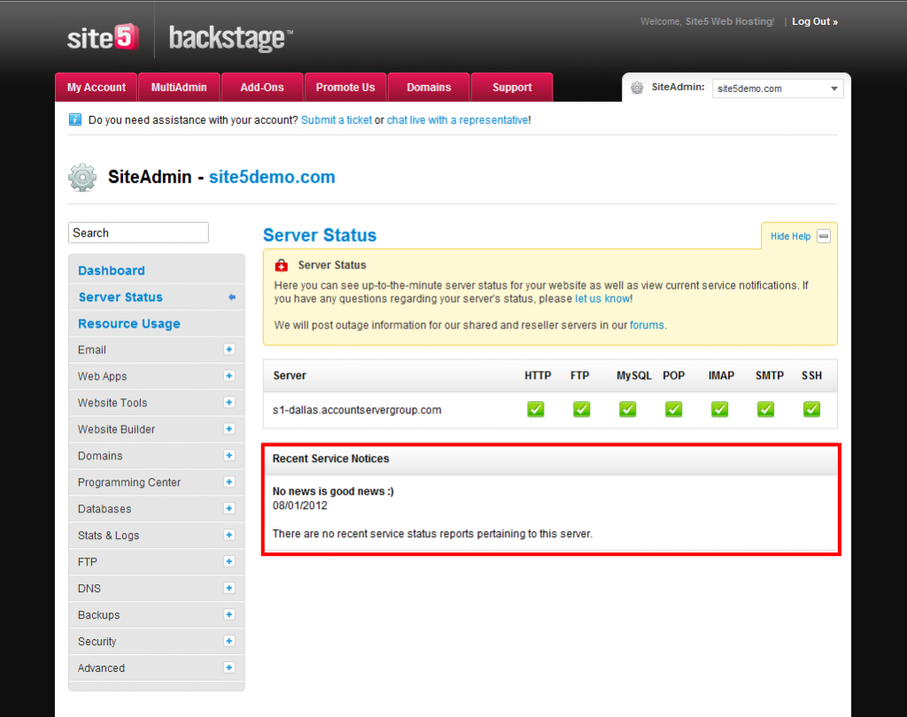The height and width of the screenshot is (717, 907).
Task: Open the Promote Us tab
Action: [345, 88]
